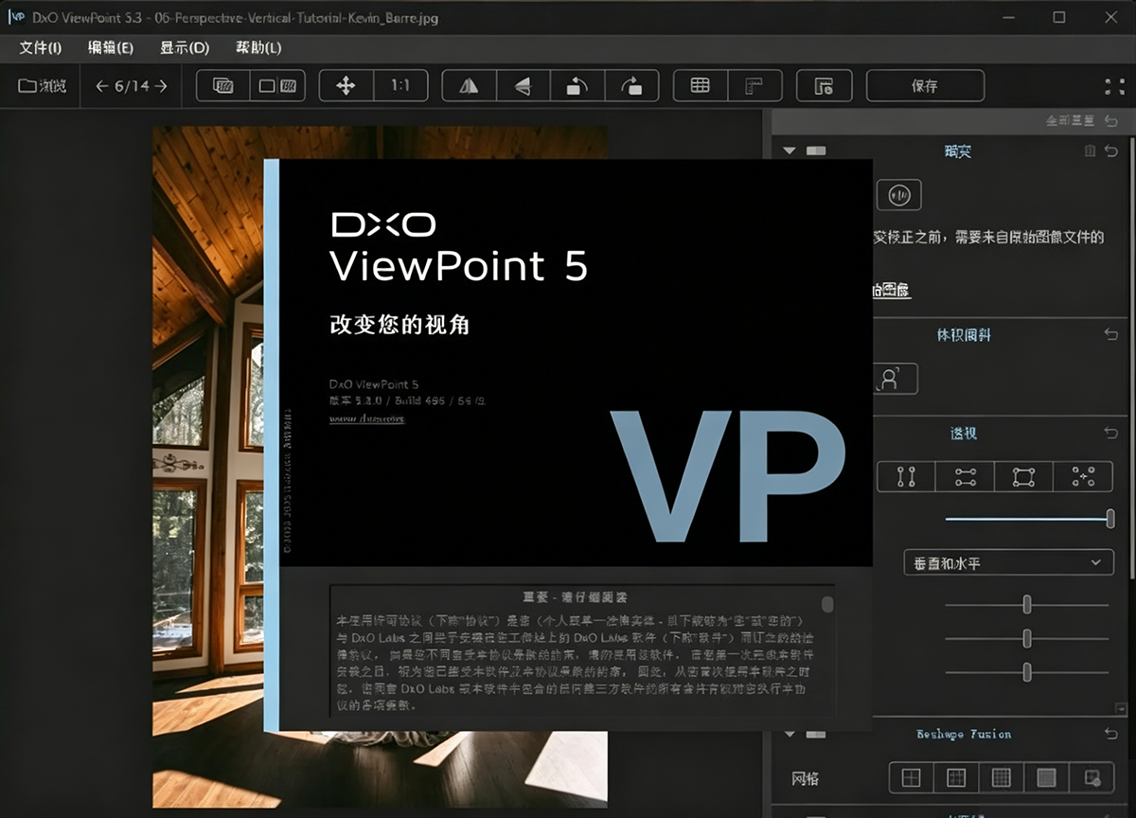Select force vertical parallels tool
1136x818 pixels.
pyautogui.click(x=906, y=476)
